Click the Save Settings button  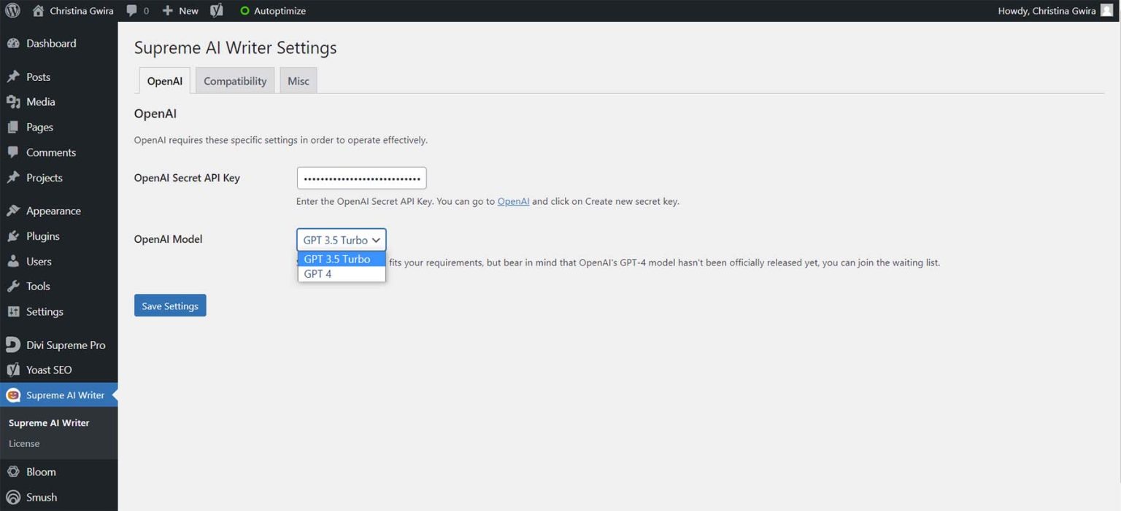click(x=170, y=306)
